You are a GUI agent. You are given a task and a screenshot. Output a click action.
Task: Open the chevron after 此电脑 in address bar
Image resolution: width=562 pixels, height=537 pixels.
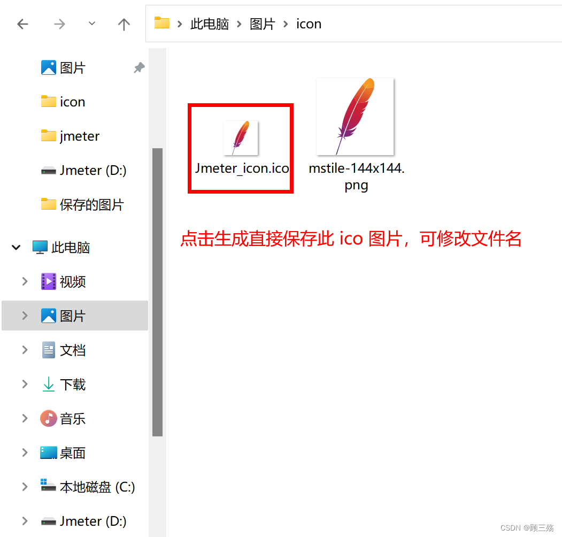tap(239, 24)
